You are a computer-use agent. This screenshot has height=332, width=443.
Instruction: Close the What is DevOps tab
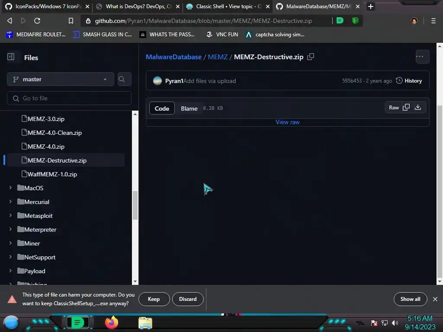point(178,6)
